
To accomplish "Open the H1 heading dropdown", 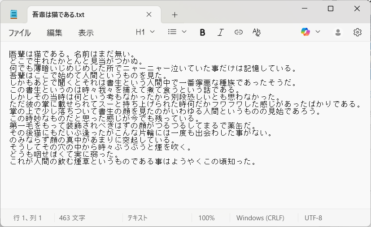I will (145, 32).
